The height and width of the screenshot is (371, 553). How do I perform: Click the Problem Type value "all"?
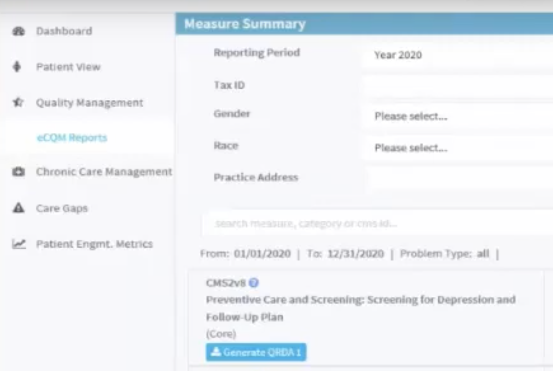(483, 254)
